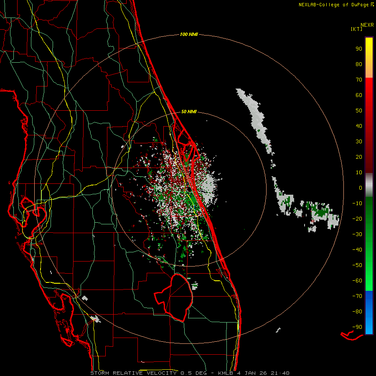This screenshot has height=376, width=376.
Task: Pick the gray zero-velocity segment of the color bar
Action: [x=369, y=185]
